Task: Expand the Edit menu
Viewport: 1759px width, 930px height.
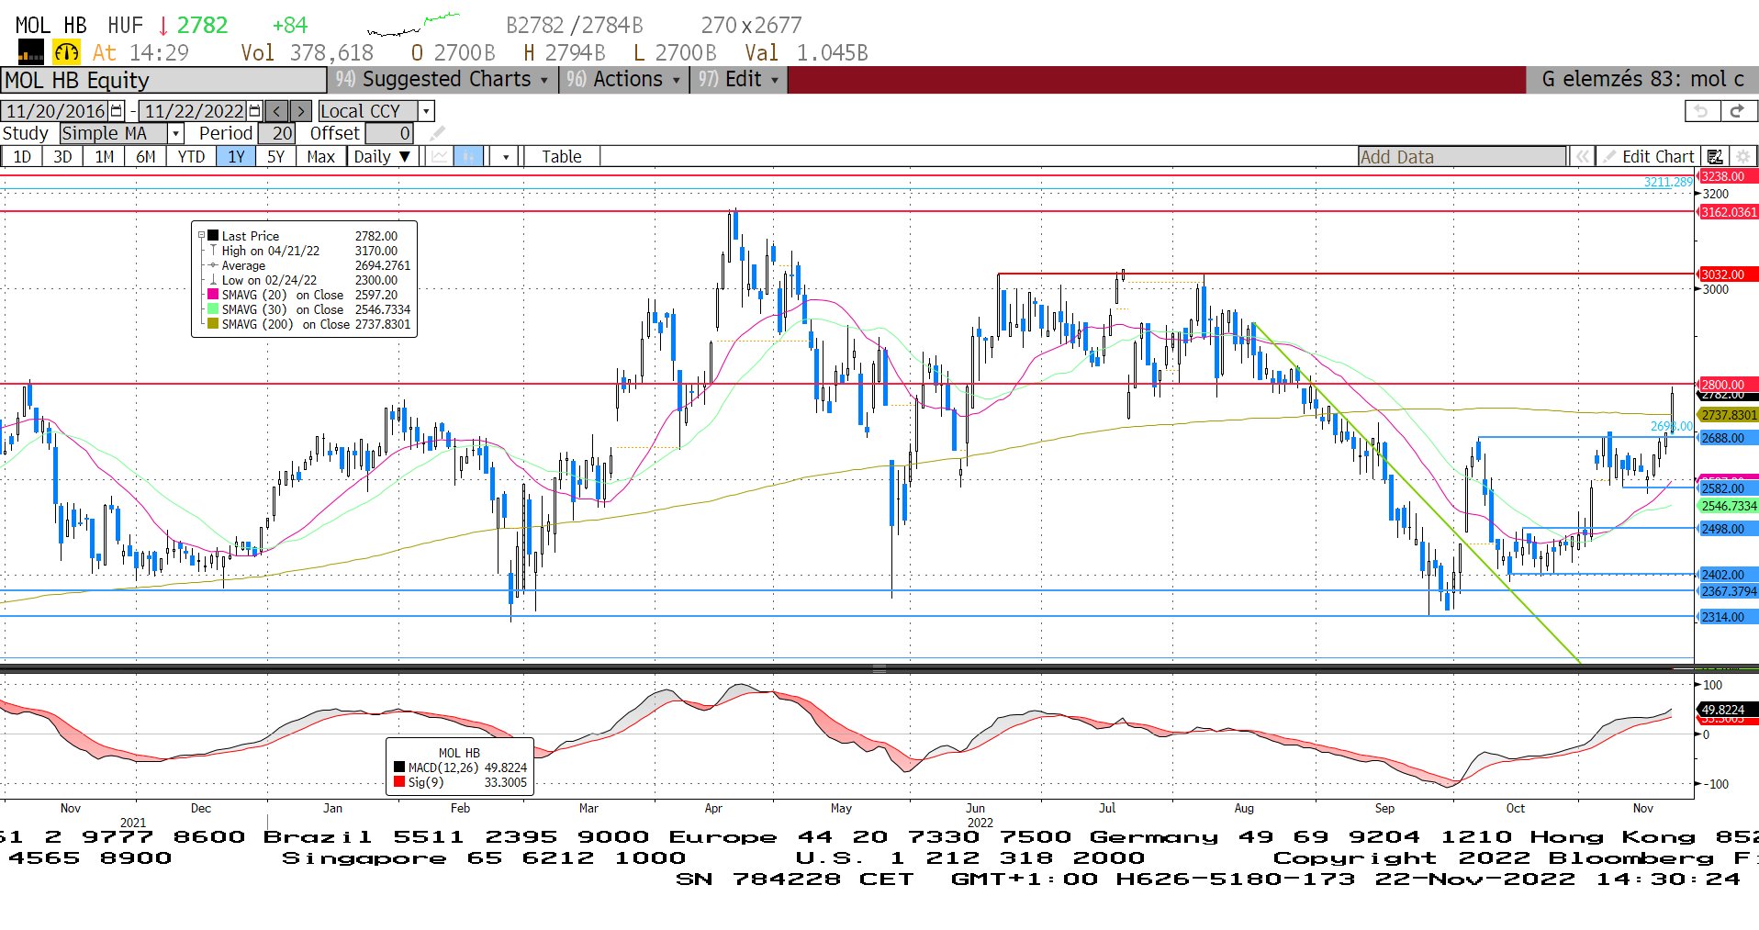Action: [739, 80]
